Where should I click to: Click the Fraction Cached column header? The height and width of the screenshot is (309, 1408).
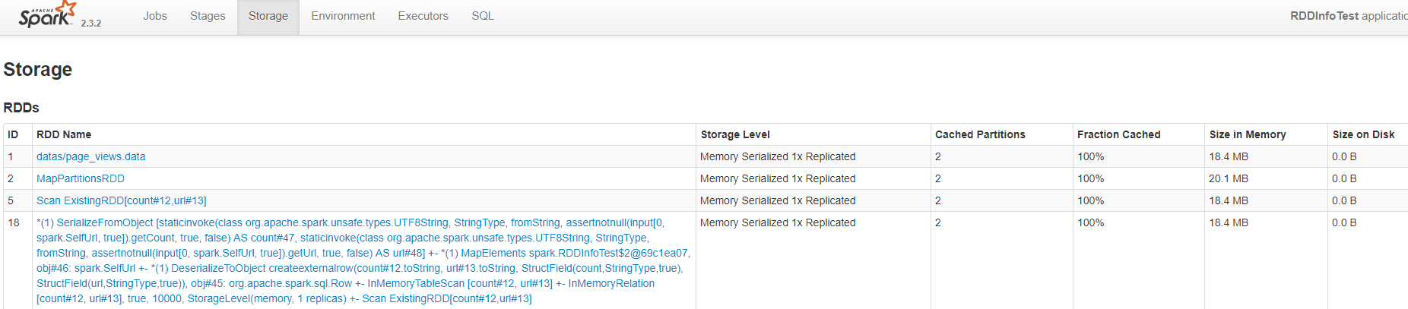[1118, 134]
